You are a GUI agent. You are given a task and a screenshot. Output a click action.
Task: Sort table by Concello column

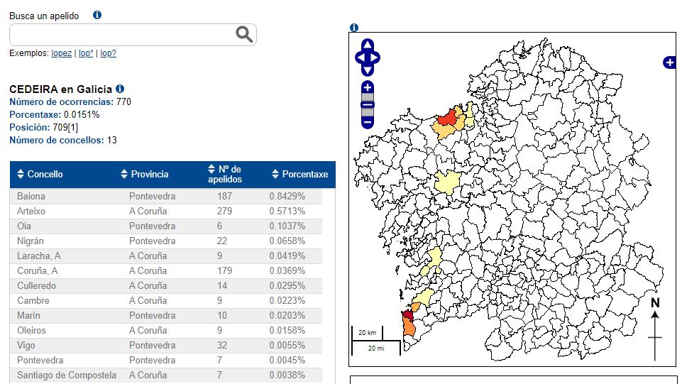click(45, 174)
